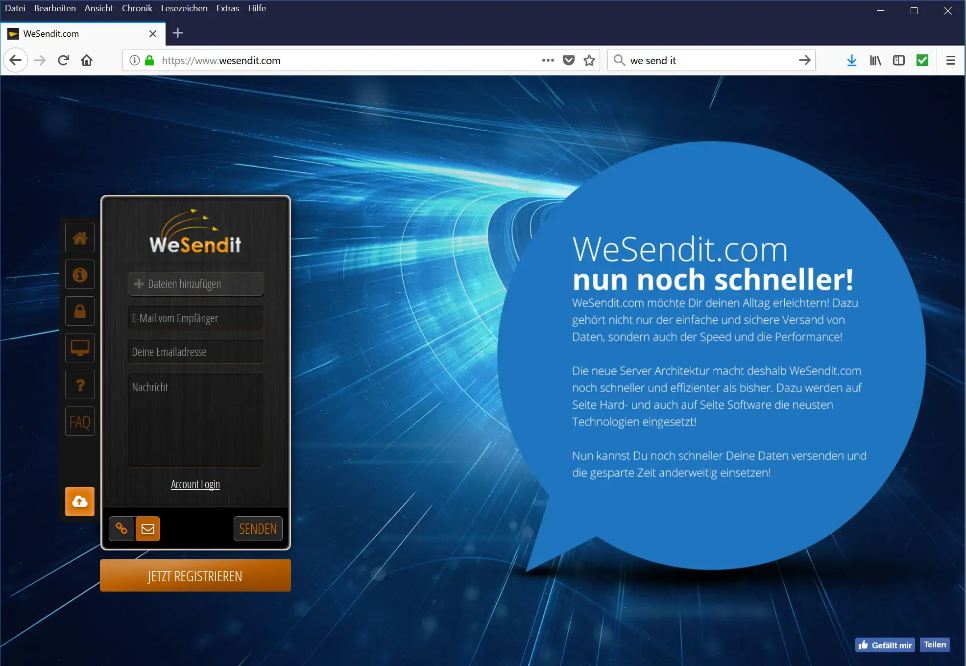Open the Chronik menu
The width and height of the screenshot is (966, 666).
137,8
